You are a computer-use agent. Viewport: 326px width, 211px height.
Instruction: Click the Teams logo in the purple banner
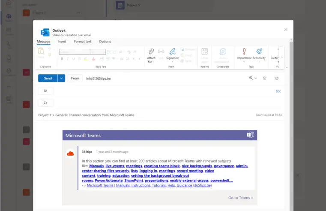click(250, 135)
